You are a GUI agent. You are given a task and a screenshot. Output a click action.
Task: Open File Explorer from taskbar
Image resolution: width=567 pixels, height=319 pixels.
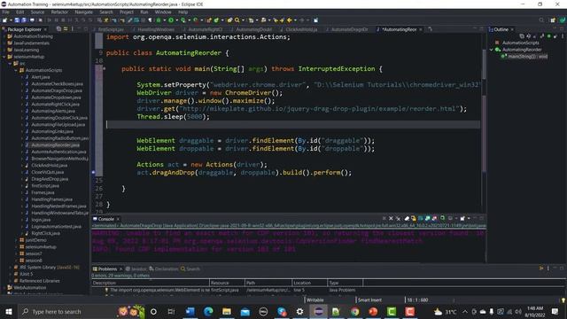(x=227, y=311)
